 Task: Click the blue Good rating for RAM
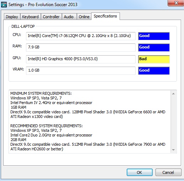point(154,47)
